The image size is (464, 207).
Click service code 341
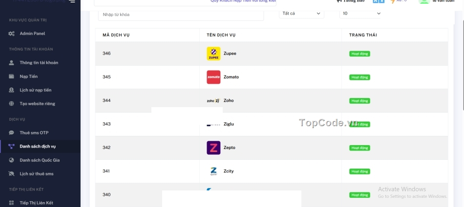coord(106,171)
